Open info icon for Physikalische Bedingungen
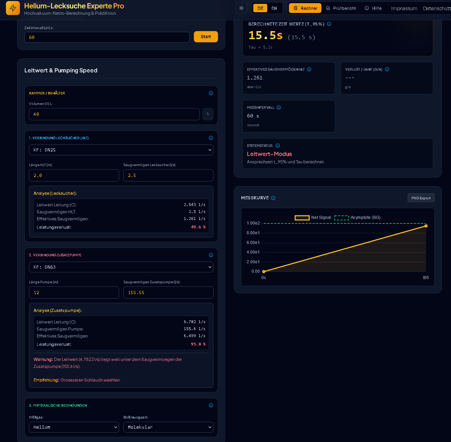451x442 pixels. coord(211,405)
